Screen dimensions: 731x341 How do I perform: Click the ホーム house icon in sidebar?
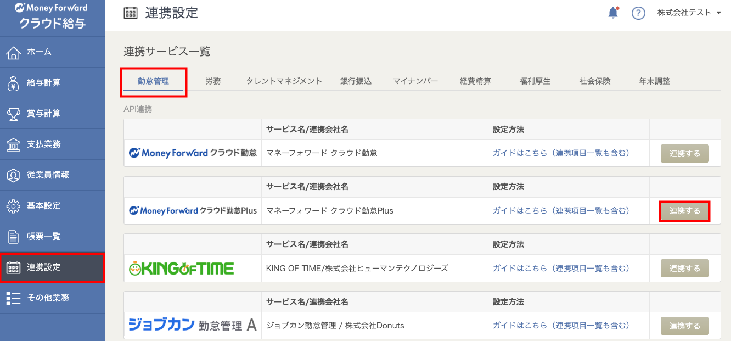point(13,52)
